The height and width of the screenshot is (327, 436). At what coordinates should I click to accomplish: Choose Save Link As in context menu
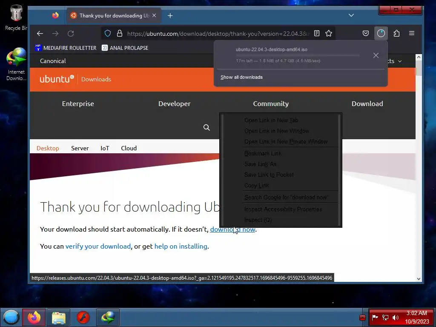point(281,164)
